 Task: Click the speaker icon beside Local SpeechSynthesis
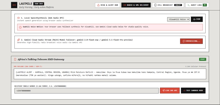click(18, 18)
